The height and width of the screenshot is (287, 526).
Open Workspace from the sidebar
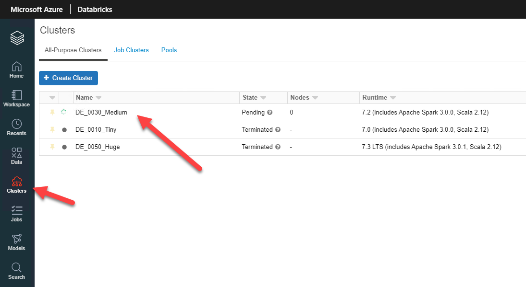point(16,98)
